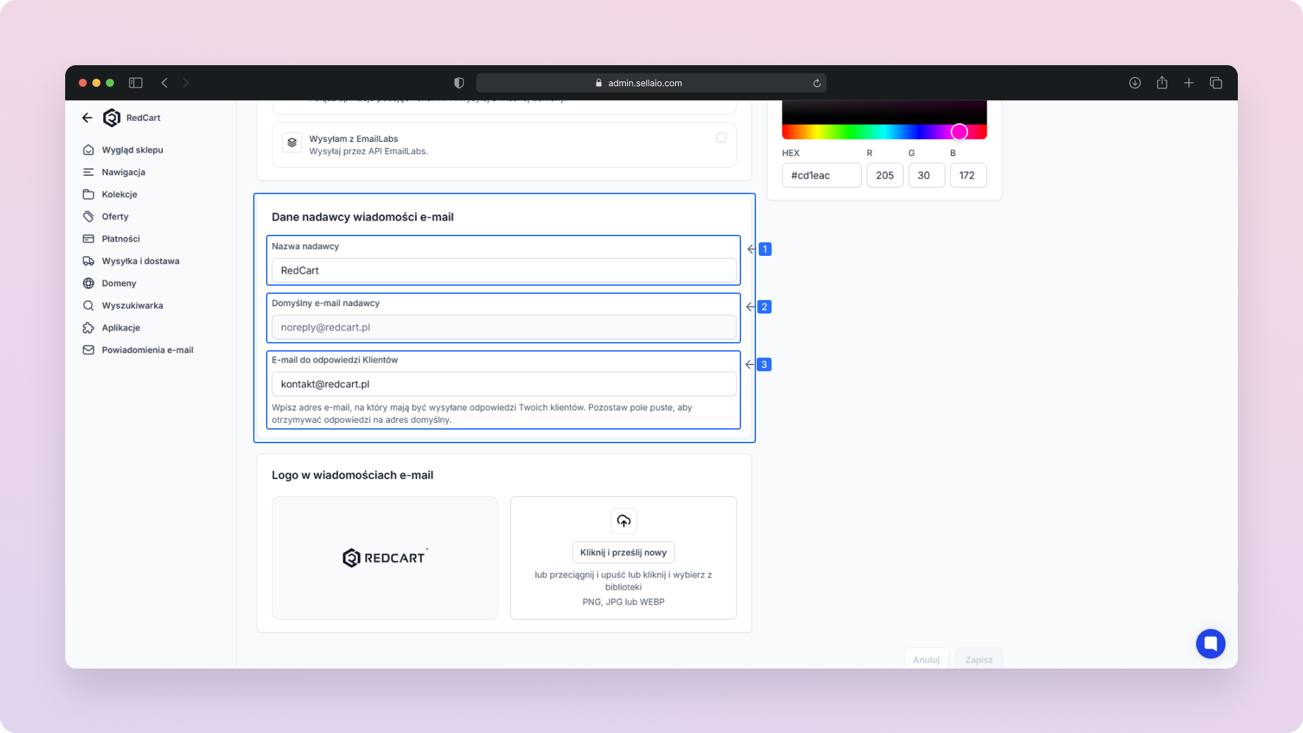Click the 'Logo w wiadomościach e-mail' heading

point(352,475)
